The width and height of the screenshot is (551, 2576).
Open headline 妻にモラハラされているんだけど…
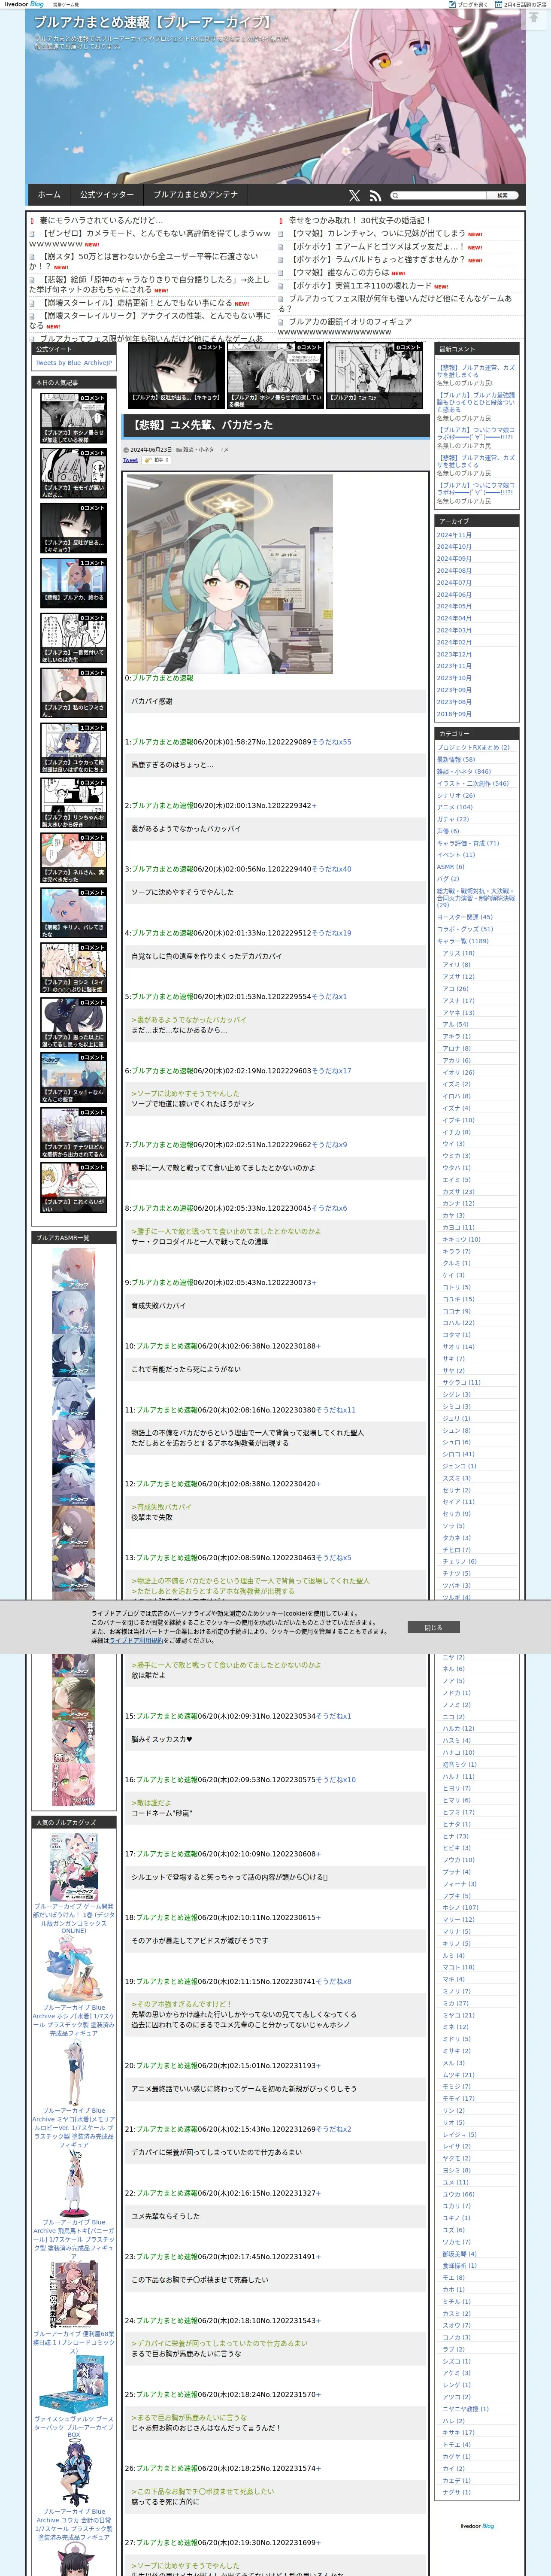pyautogui.click(x=101, y=221)
